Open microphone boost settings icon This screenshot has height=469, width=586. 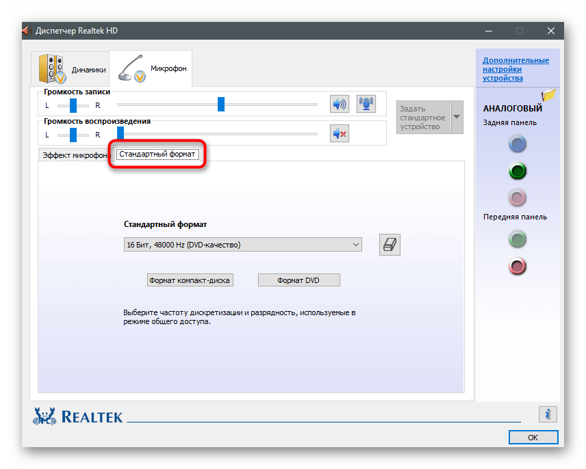366,104
